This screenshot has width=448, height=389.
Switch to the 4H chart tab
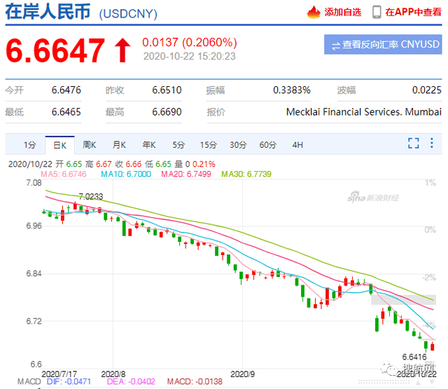[297, 145]
